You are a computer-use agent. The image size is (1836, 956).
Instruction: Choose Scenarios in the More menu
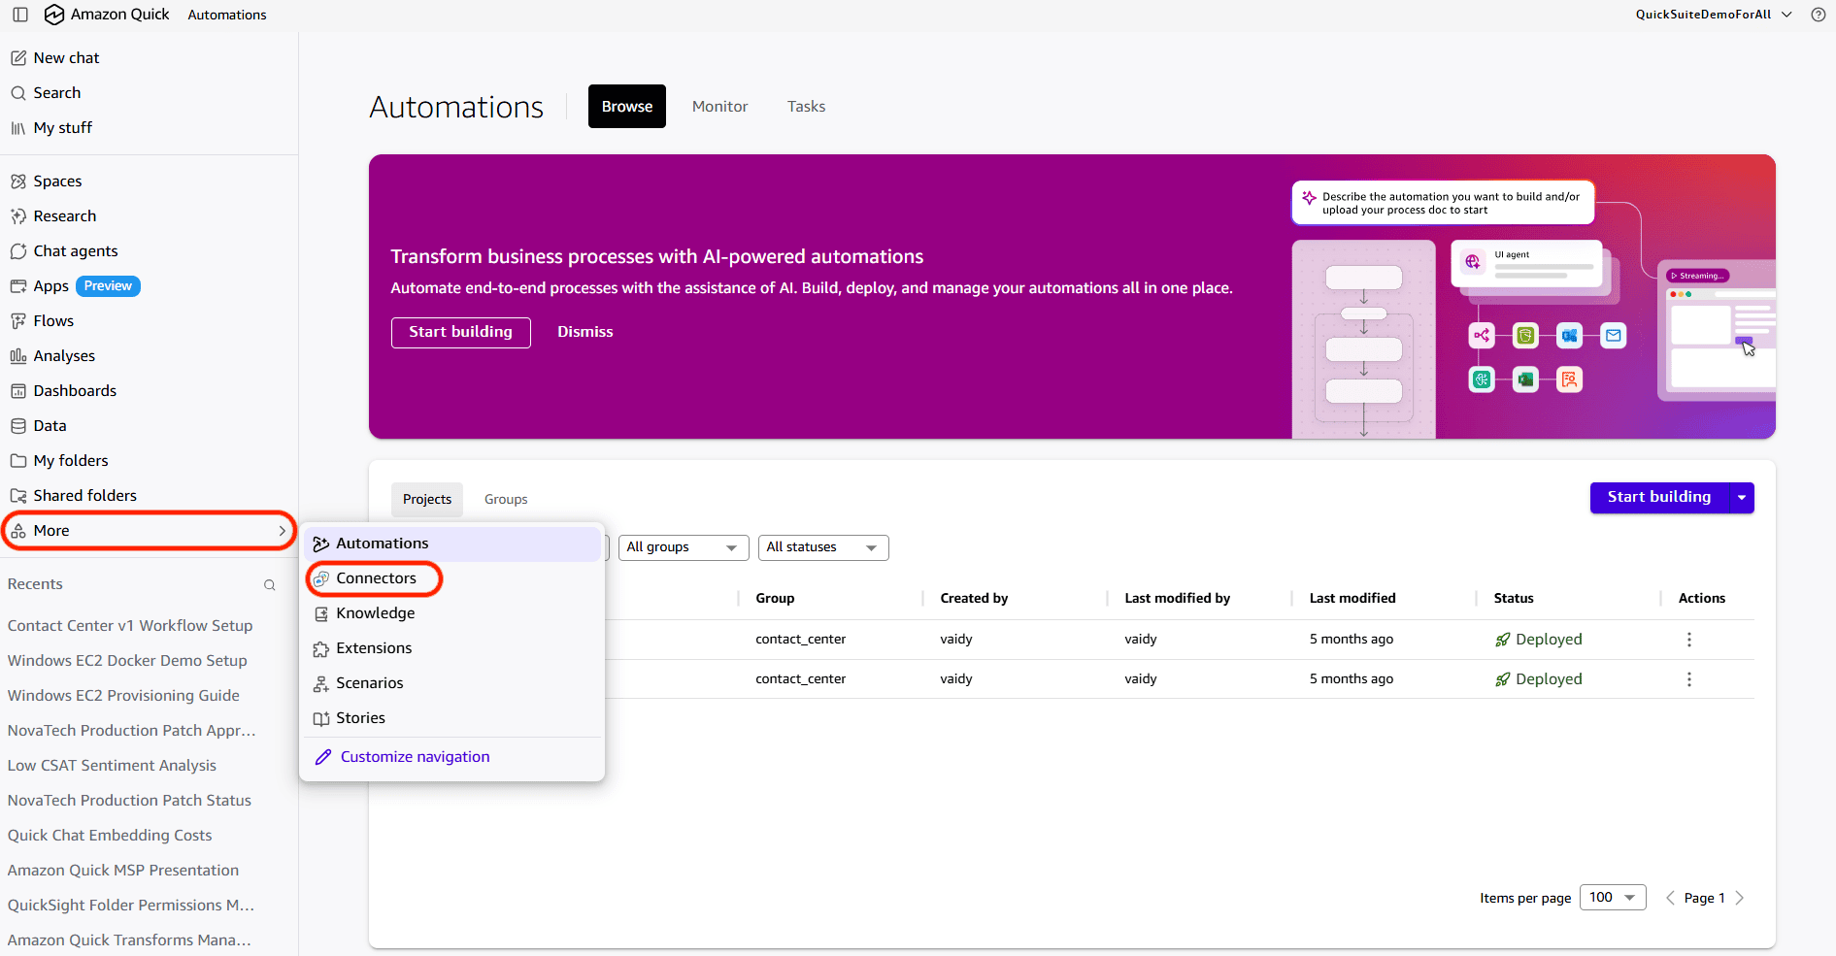coord(452,683)
